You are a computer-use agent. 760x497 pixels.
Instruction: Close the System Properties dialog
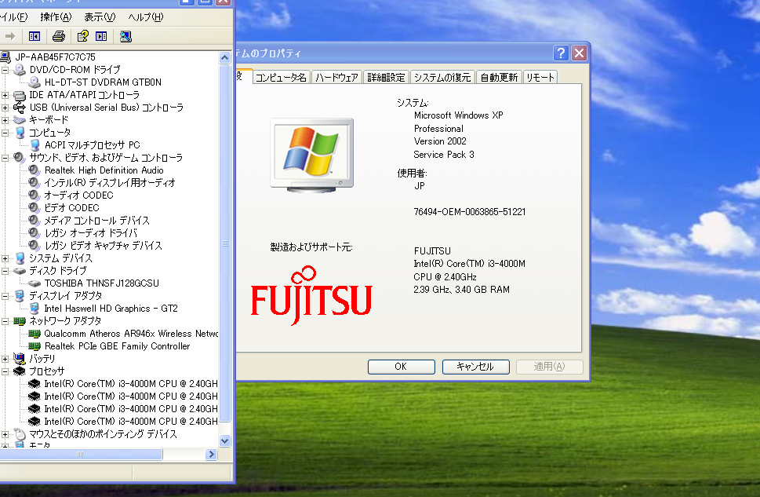579,53
